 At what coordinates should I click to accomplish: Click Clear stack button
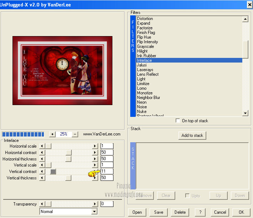coord(166,195)
